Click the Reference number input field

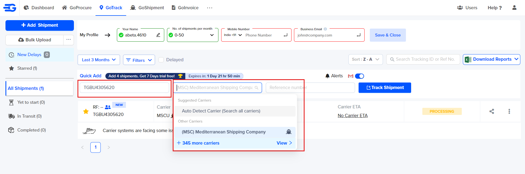point(310,88)
